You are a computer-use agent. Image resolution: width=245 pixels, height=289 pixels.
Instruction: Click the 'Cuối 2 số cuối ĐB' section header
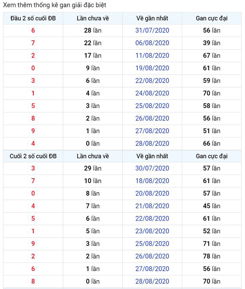point(33,156)
